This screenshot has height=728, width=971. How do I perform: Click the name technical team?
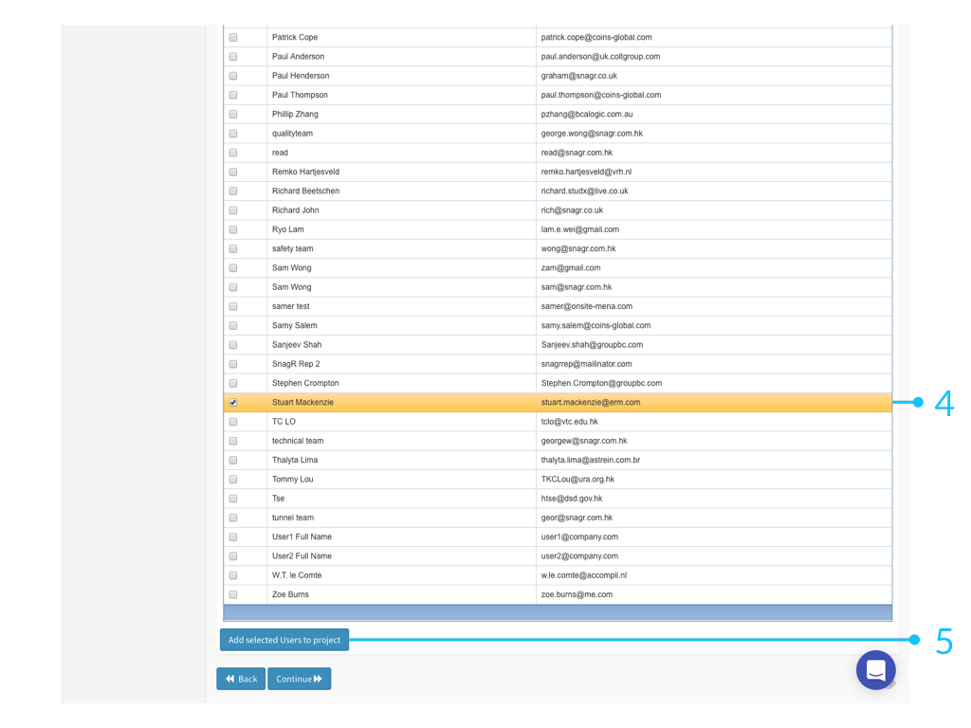(297, 441)
